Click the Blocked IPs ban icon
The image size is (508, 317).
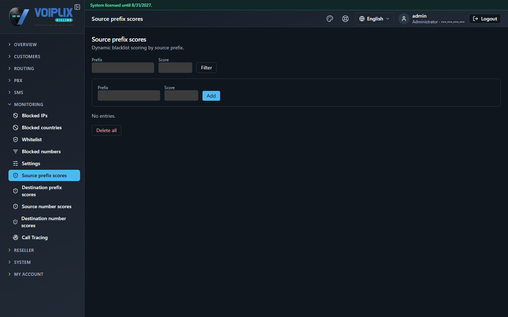click(x=16, y=116)
